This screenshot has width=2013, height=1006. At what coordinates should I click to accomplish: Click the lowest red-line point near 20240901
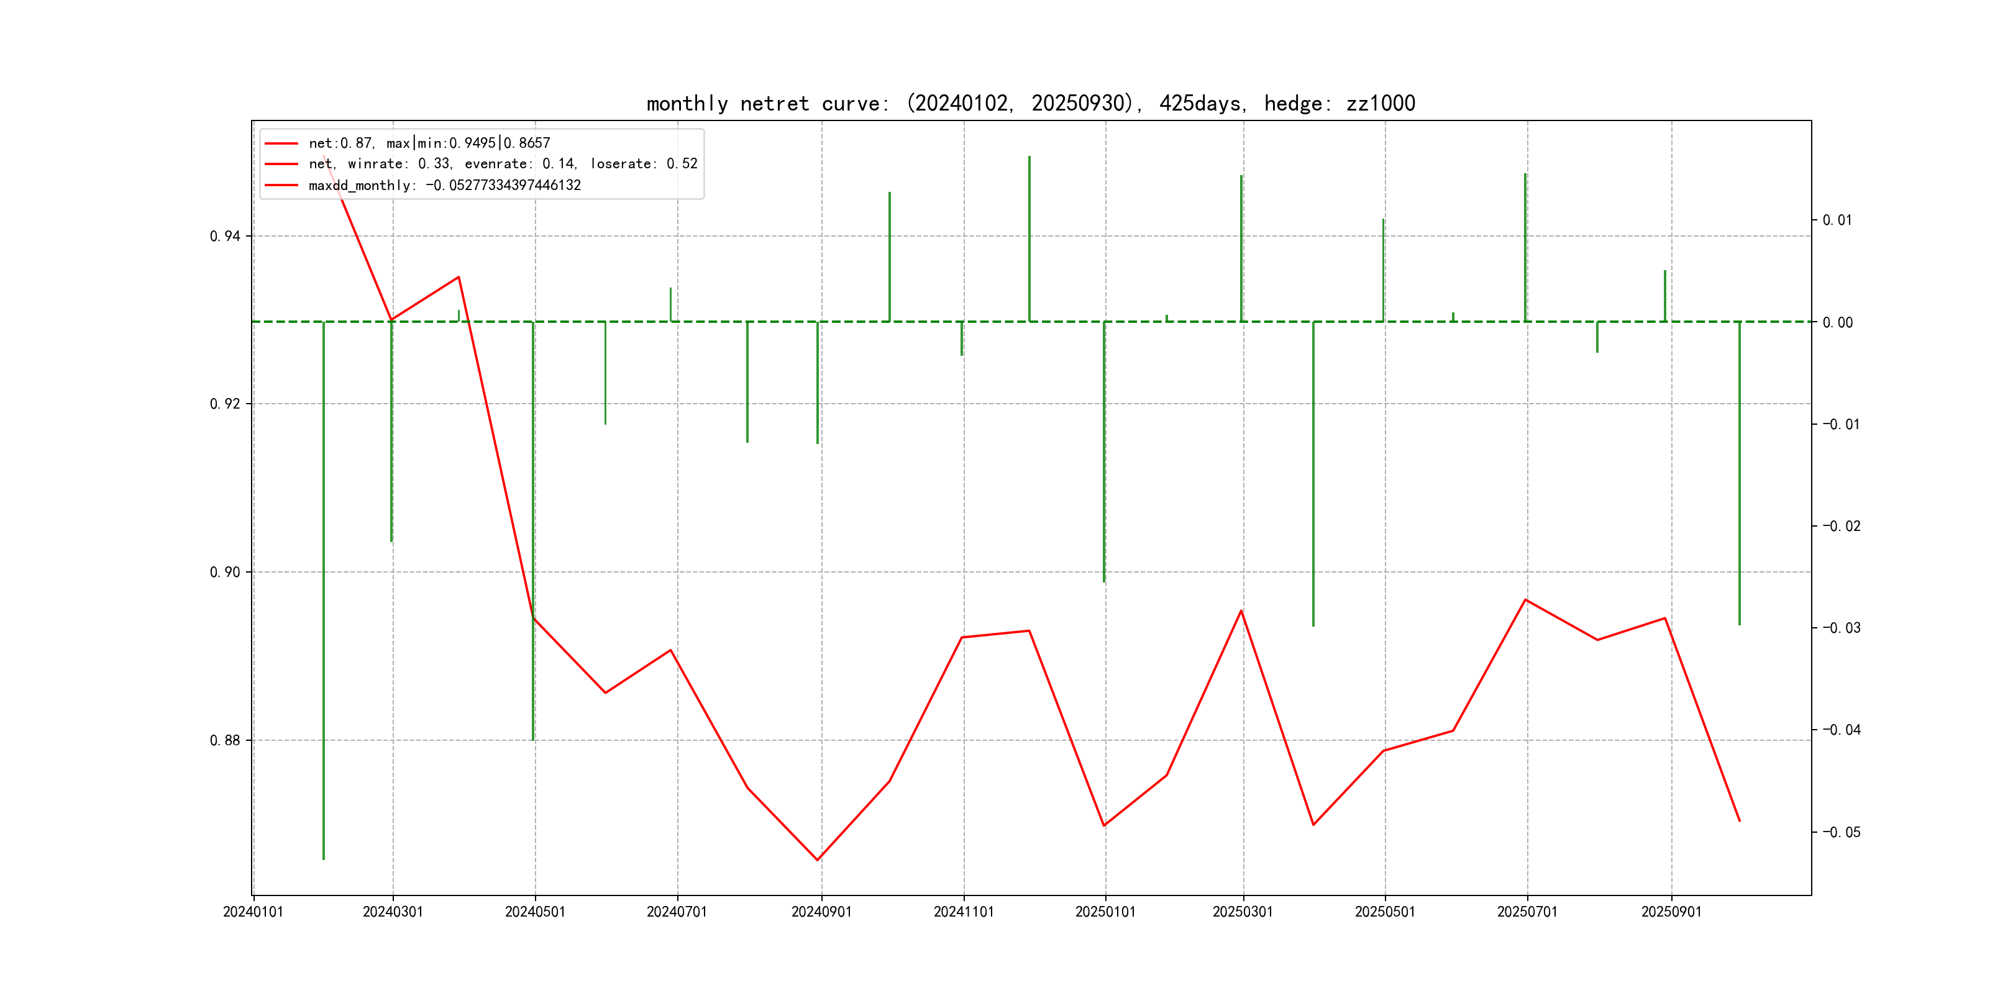pyautogui.click(x=818, y=860)
